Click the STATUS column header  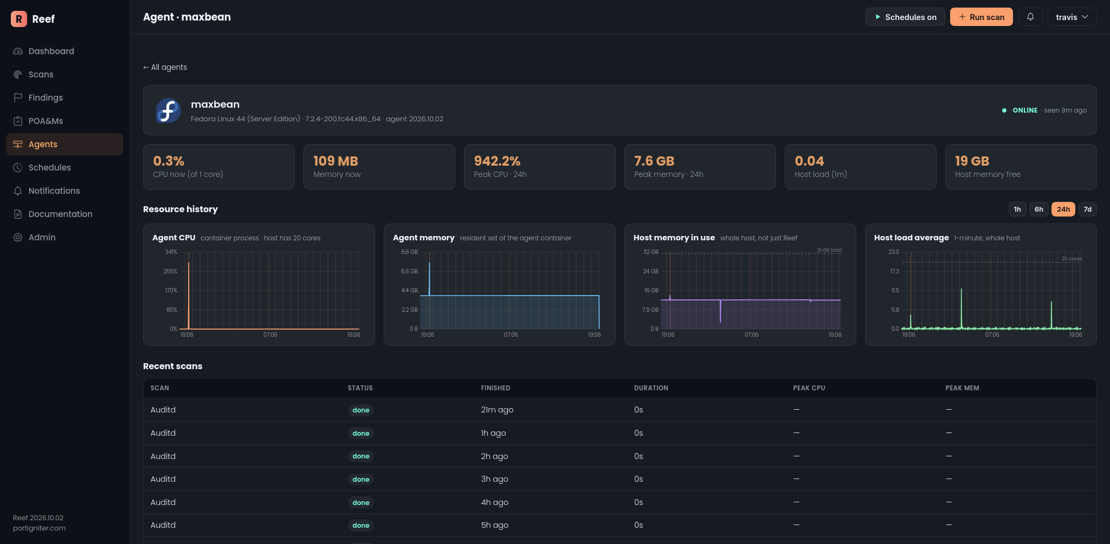pyautogui.click(x=360, y=388)
